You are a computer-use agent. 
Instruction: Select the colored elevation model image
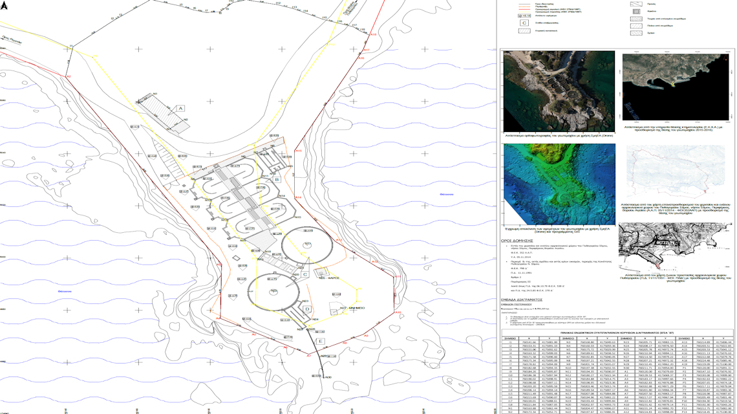[x=559, y=184]
